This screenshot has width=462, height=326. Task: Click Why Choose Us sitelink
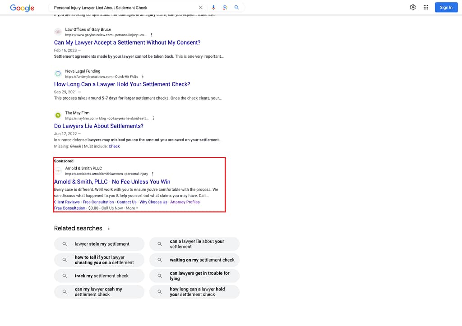(x=153, y=202)
